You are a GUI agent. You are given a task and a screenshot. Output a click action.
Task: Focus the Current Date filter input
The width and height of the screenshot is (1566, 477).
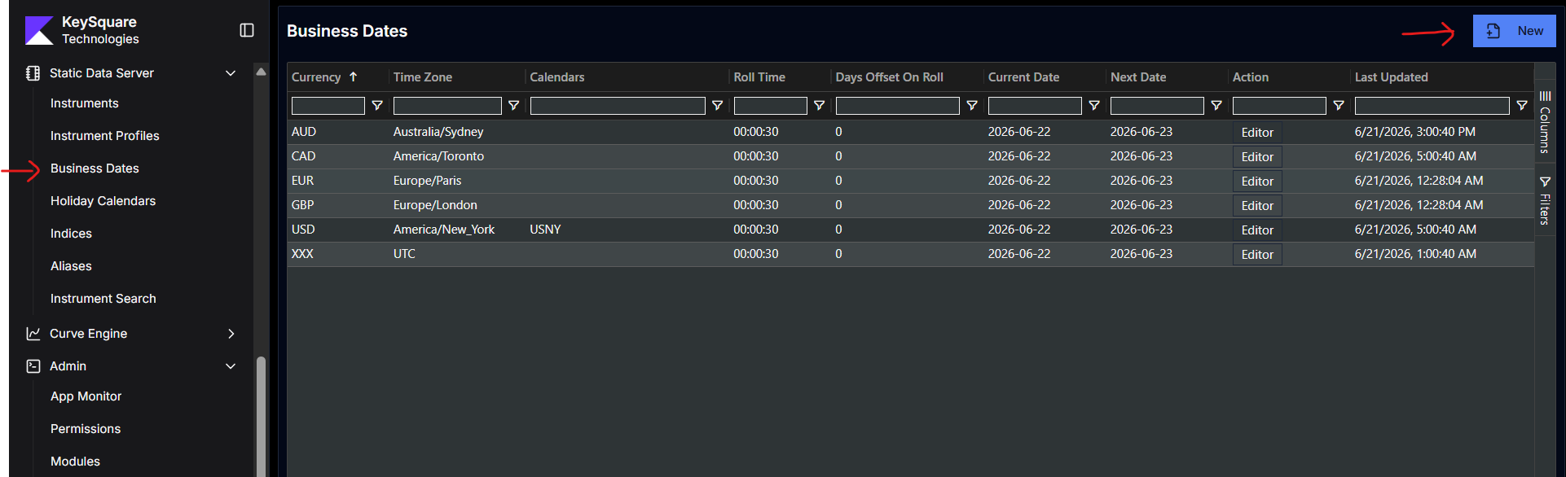[1035, 106]
